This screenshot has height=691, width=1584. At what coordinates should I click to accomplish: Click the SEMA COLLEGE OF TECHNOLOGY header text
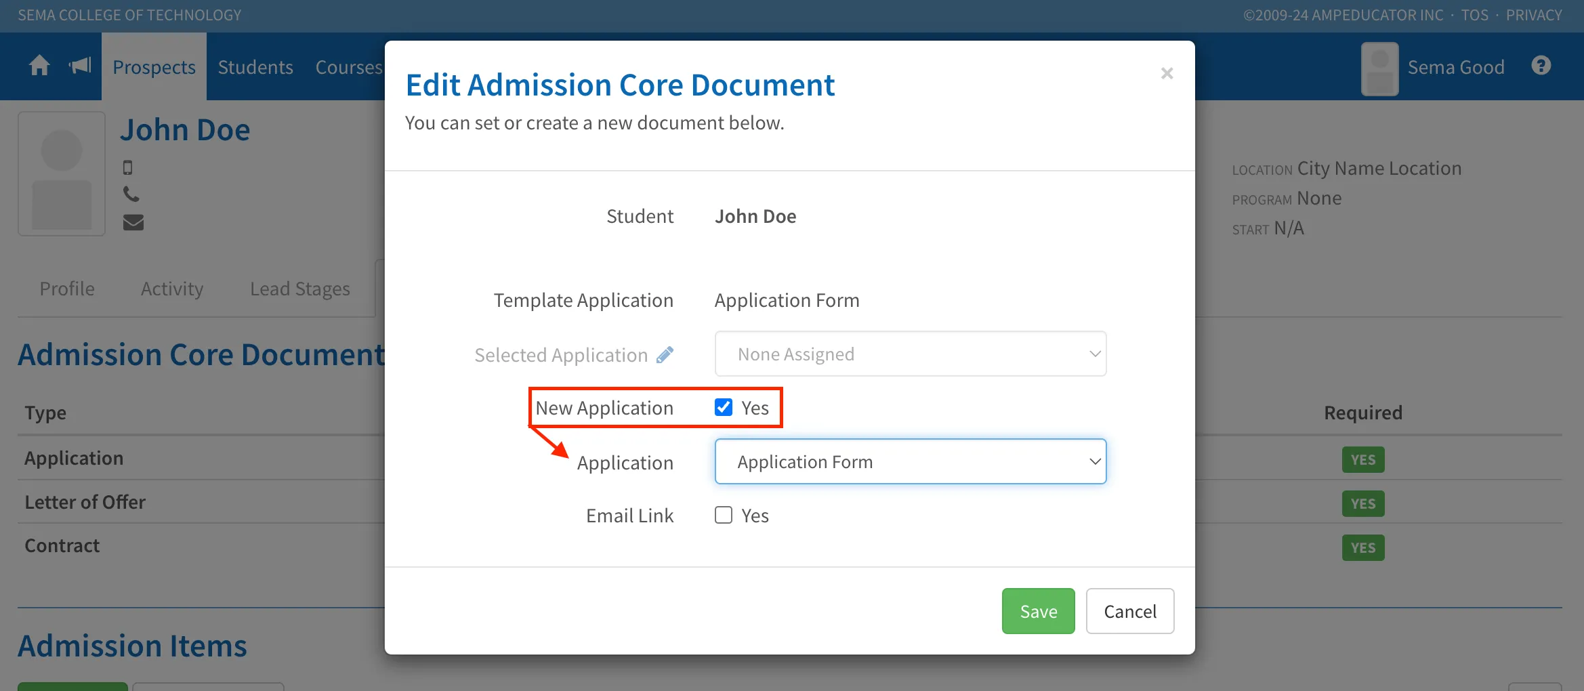(x=129, y=15)
